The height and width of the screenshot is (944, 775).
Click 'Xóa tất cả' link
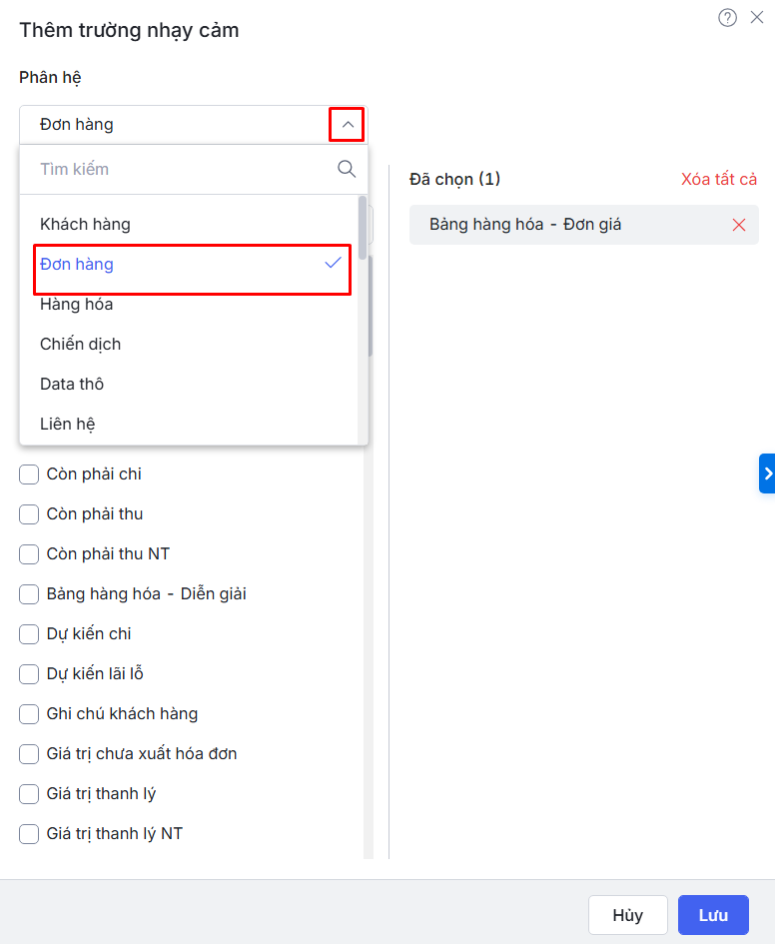(718, 179)
